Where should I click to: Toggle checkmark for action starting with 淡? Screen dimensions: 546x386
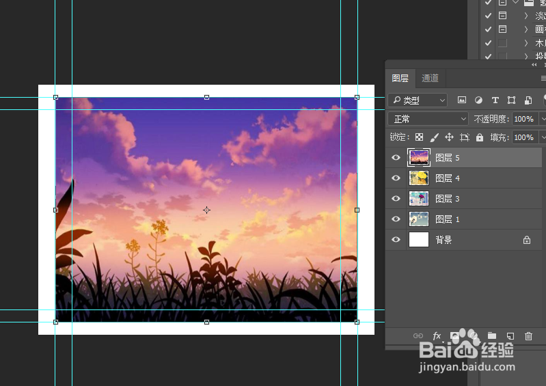(488, 16)
